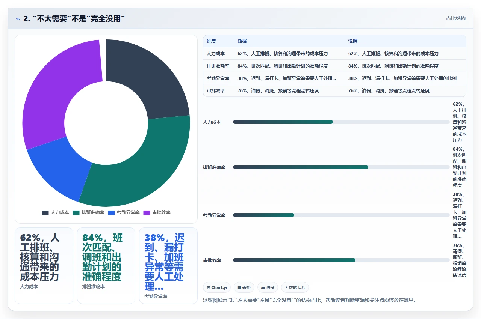The height and width of the screenshot is (319, 481).
Task: Click the 说明 column header
Action: 353,41
